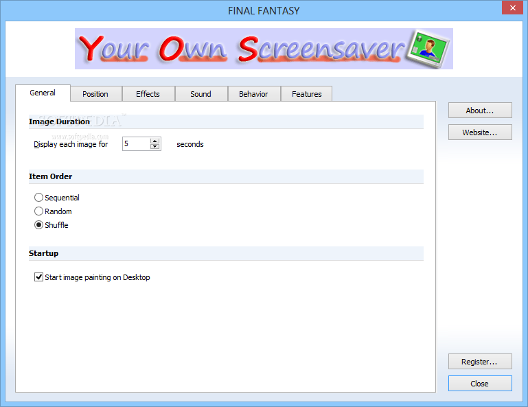Increase image duration with up arrow

coord(155,141)
